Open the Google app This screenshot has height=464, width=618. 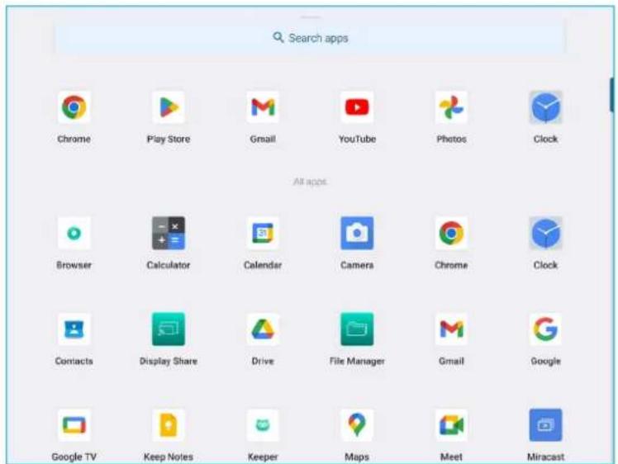click(x=545, y=329)
